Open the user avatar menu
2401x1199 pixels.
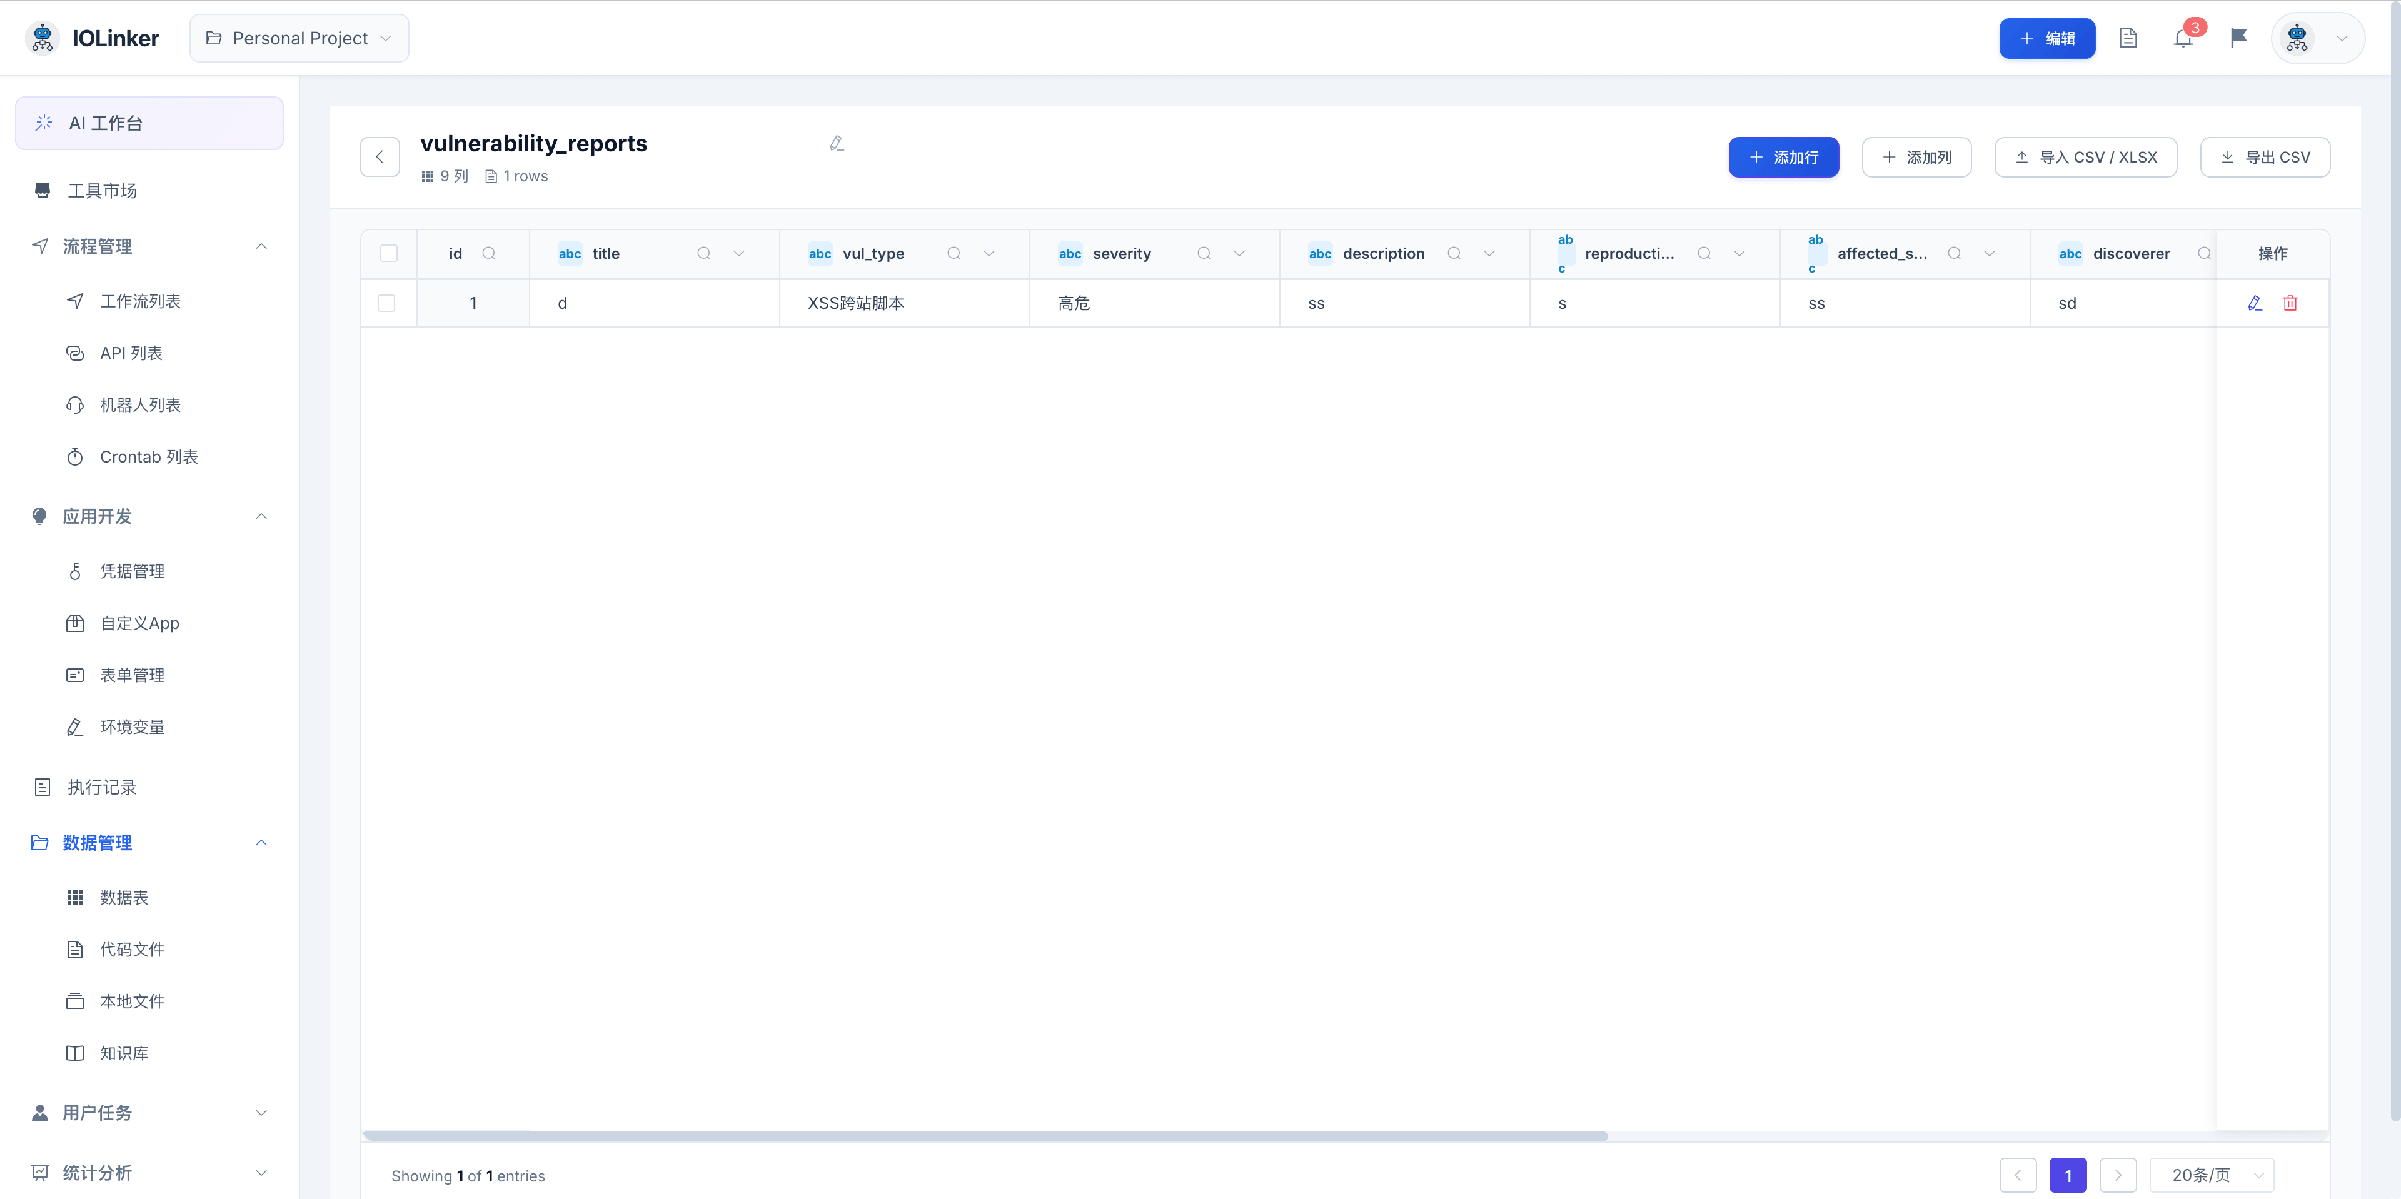(x=2317, y=38)
